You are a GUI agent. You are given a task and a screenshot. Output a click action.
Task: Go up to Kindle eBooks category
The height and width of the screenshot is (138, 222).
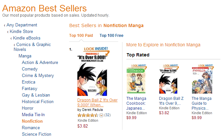26,38
